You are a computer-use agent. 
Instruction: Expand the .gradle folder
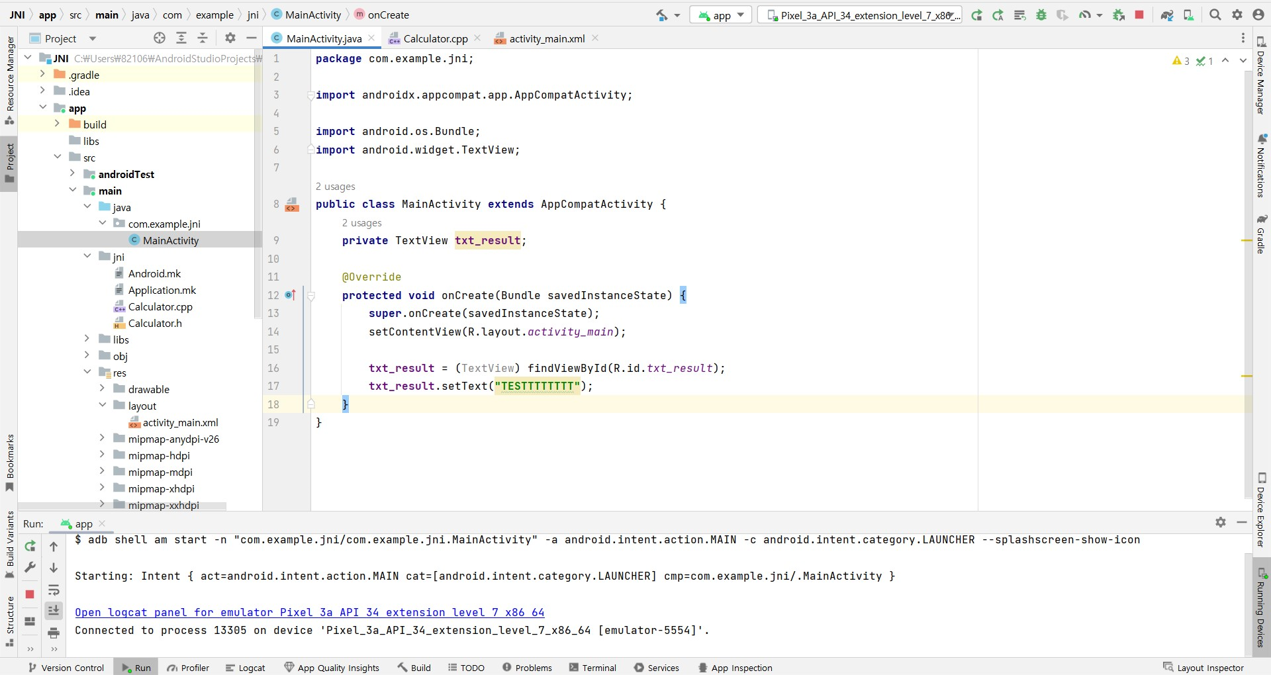pos(42,74)
